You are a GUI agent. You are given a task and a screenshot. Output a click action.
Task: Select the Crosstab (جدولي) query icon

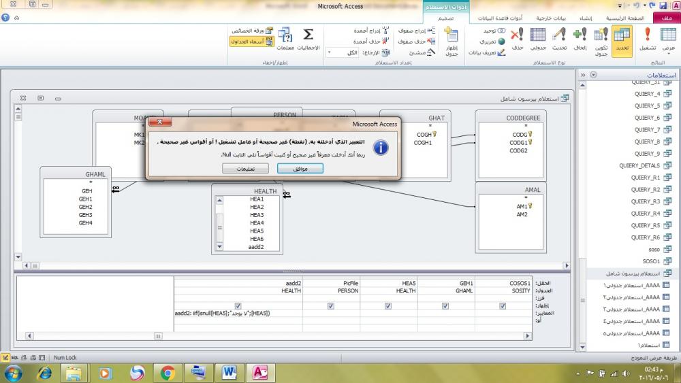(538, 39)
